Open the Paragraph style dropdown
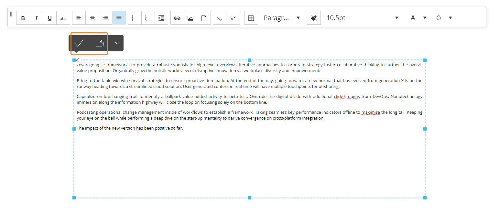This screenshot has height=213, width=499. click(282, 18)
